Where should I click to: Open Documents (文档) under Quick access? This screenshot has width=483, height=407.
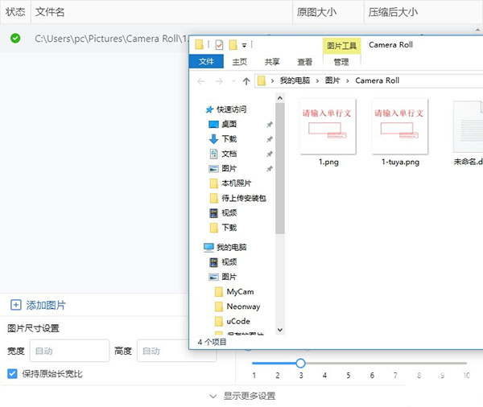pyautogui.click(x=229, y=154)
